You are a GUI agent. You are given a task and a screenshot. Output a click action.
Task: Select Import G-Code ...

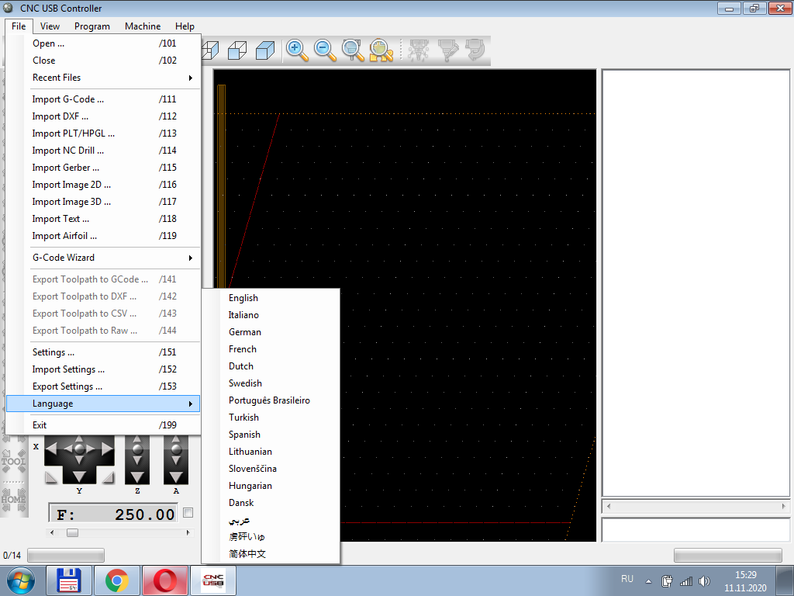pos(104,99)
